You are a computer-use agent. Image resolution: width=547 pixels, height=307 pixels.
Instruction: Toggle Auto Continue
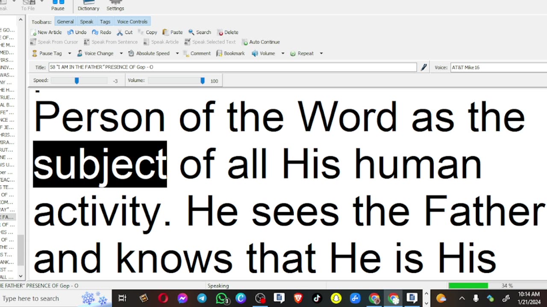pyautogui.click(x=261, y=42)
